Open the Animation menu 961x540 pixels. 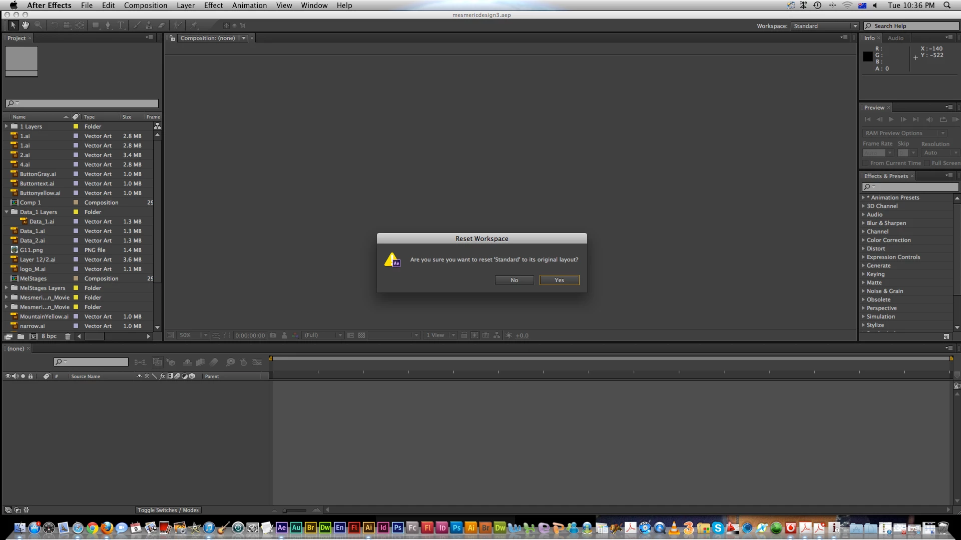coord(249,5)
